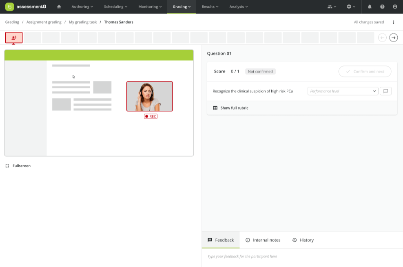Click the score value 0 / 1
Screen dimensions: 403x267
(235, 72)
